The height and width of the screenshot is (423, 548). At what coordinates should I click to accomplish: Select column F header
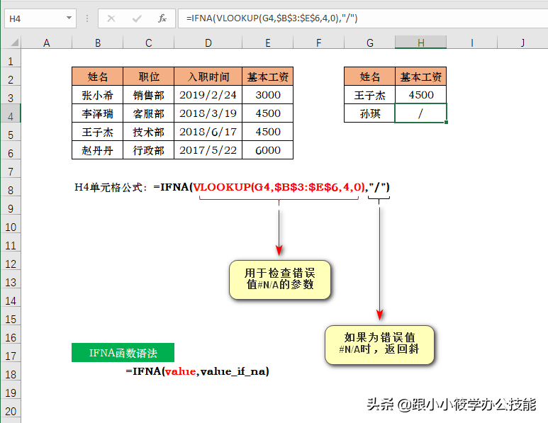[x=319, y=43]
